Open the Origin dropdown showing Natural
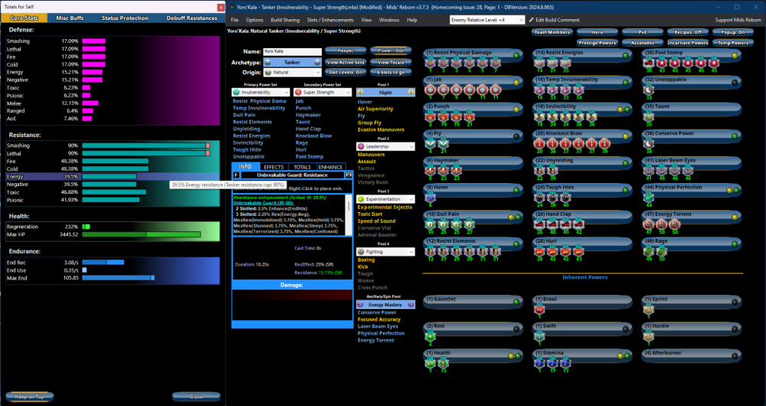The height and width of the screenshot is (406, 766). tap(291, 72)
